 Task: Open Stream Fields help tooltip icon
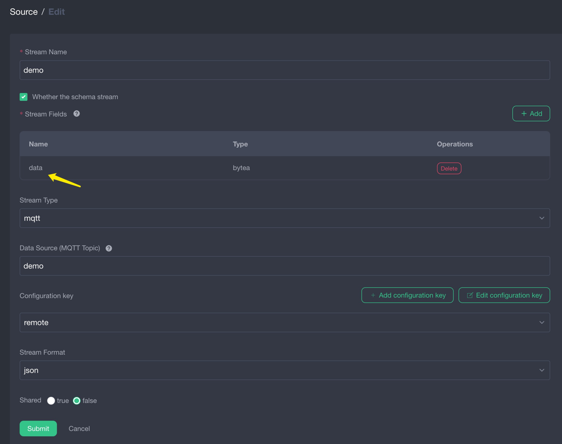coord(76,114)
